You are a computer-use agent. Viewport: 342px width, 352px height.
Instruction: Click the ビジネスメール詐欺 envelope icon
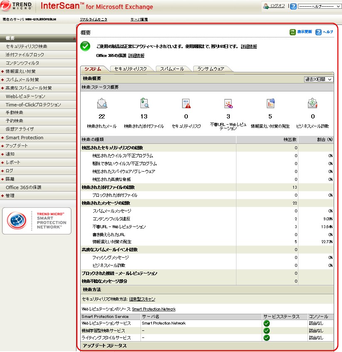coord(313,103)
